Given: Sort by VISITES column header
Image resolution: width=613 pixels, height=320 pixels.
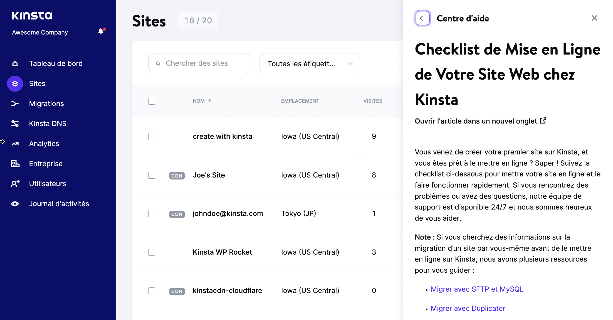Looking at the screenshot, I should coord(373,101).
